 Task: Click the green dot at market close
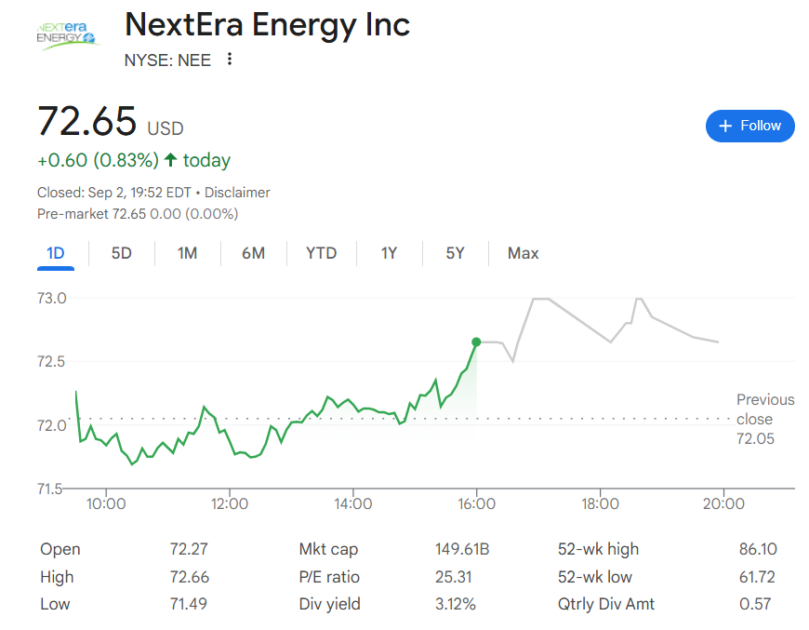pos(476,342)
